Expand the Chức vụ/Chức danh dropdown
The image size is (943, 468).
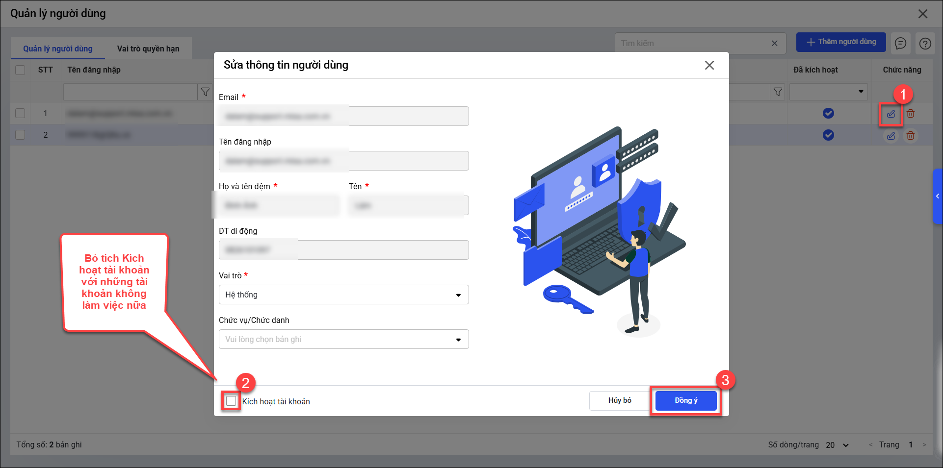click(x=343, y=339)
